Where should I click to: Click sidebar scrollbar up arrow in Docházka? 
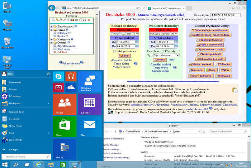tap(97, 15)
